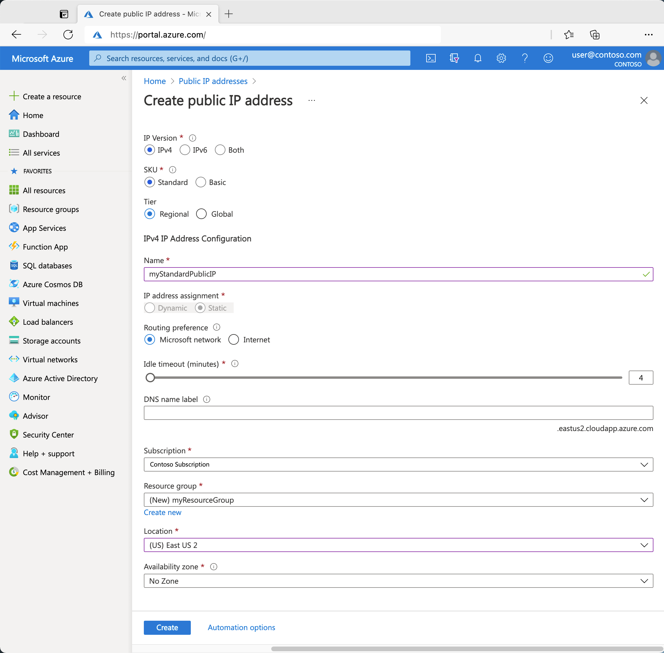664x653 pixels.
Task: Switch to the Create public IP address tab
Action: pyautogui.click(x=148, y=14)
